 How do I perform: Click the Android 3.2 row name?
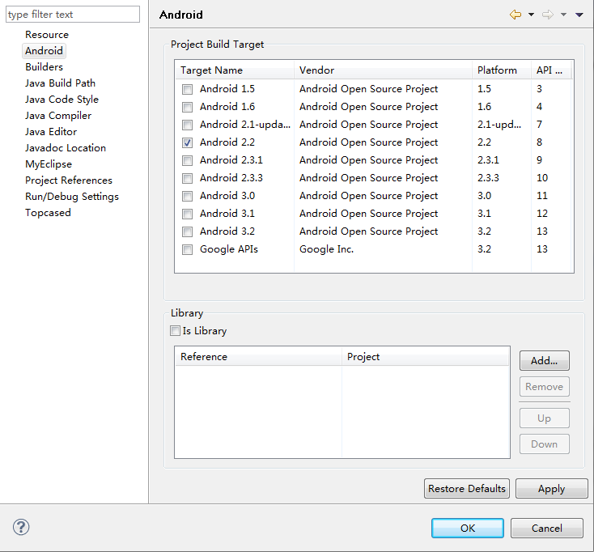point(227,231)
